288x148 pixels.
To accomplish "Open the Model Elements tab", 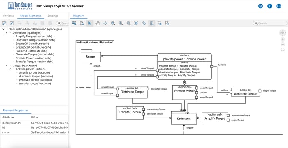I will (31, 16).
